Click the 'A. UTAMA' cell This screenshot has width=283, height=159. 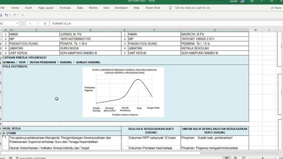62,133
